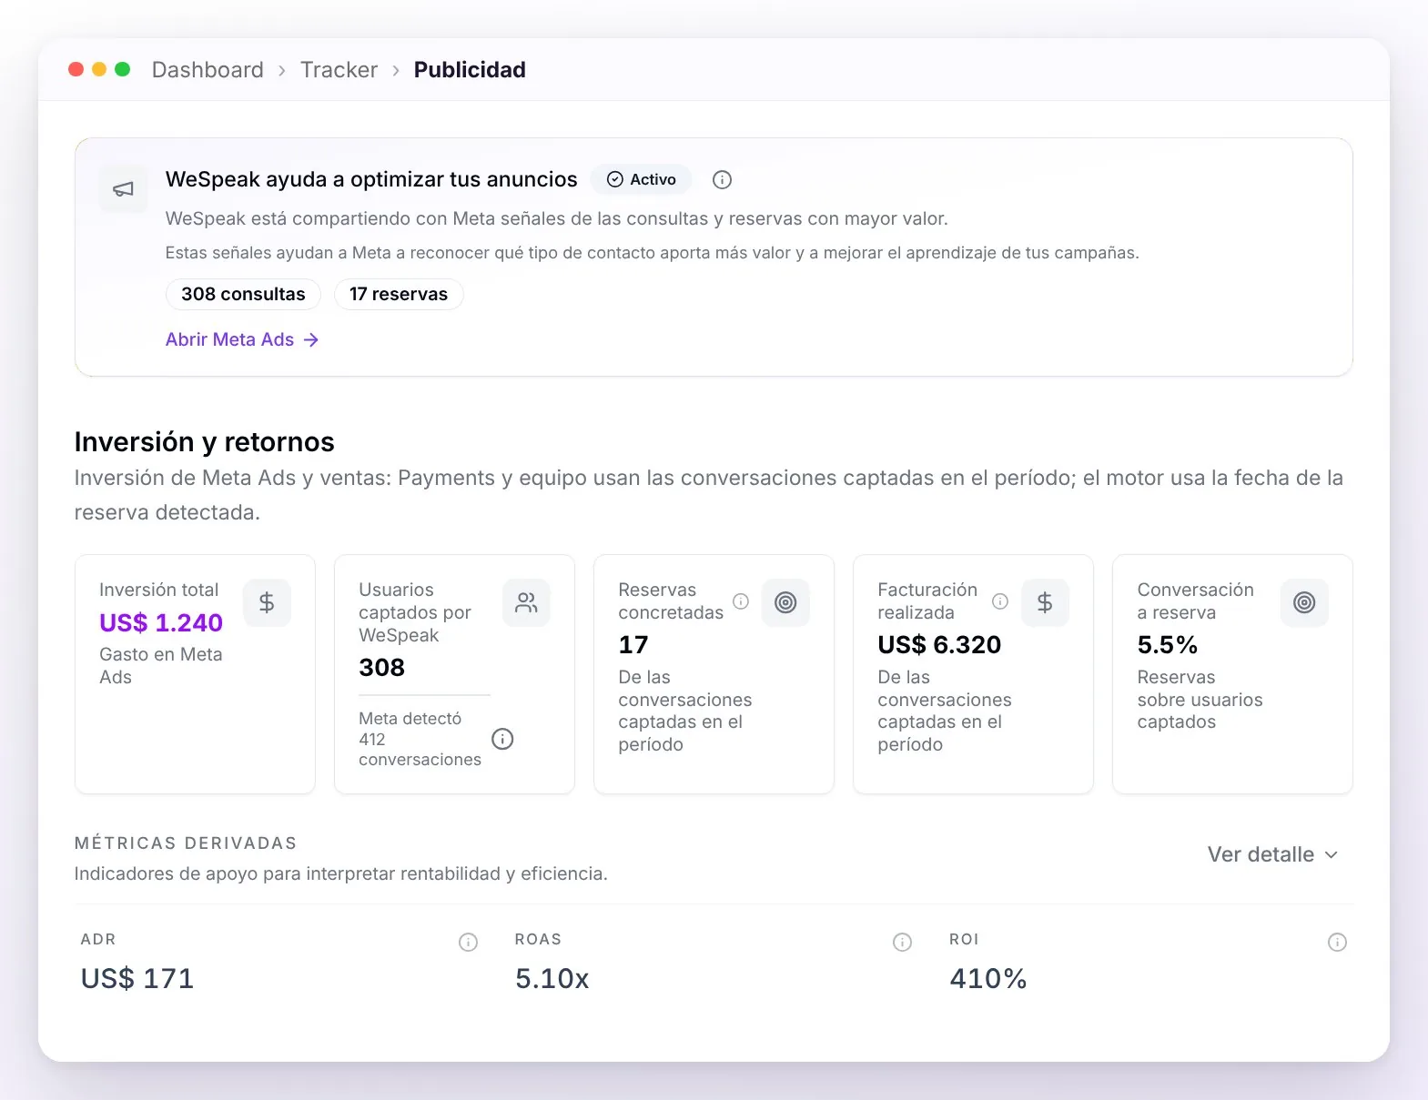
Task: Click the Inversión y retornos heading
Action: [x=205, y=441]
